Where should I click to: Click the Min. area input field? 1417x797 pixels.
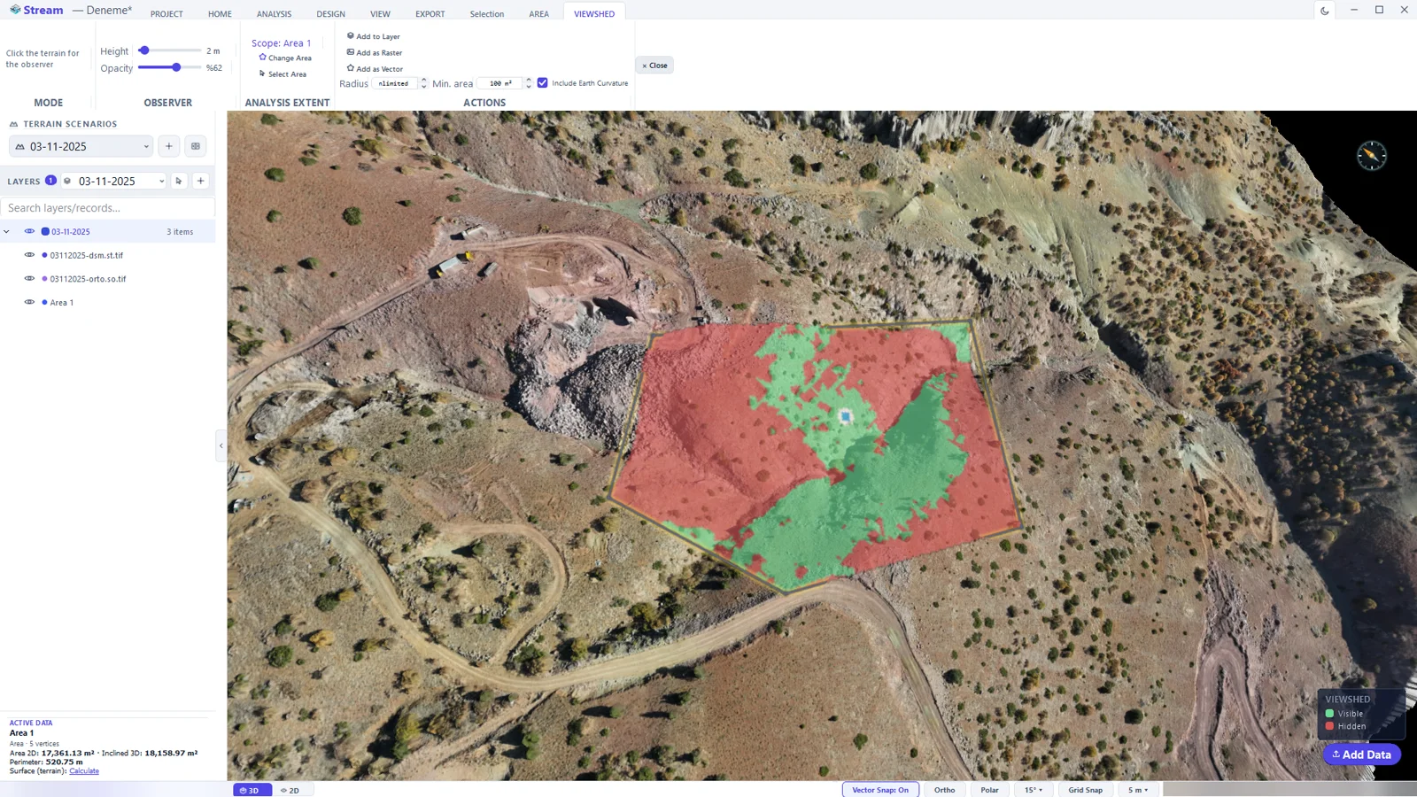tap(500, 83)
